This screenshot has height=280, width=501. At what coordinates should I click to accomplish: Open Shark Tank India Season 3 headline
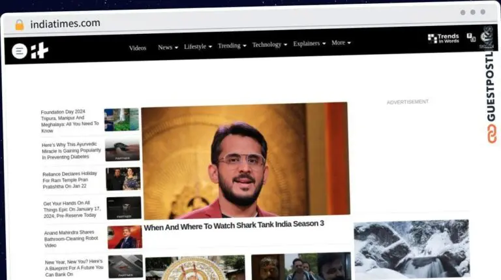click(x=234, y=226)
